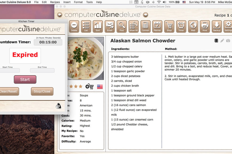Click ingredient '1 teaspoon dried dill weed'
Viewport: 232px width, 154px height.
[x=129, y=100]
